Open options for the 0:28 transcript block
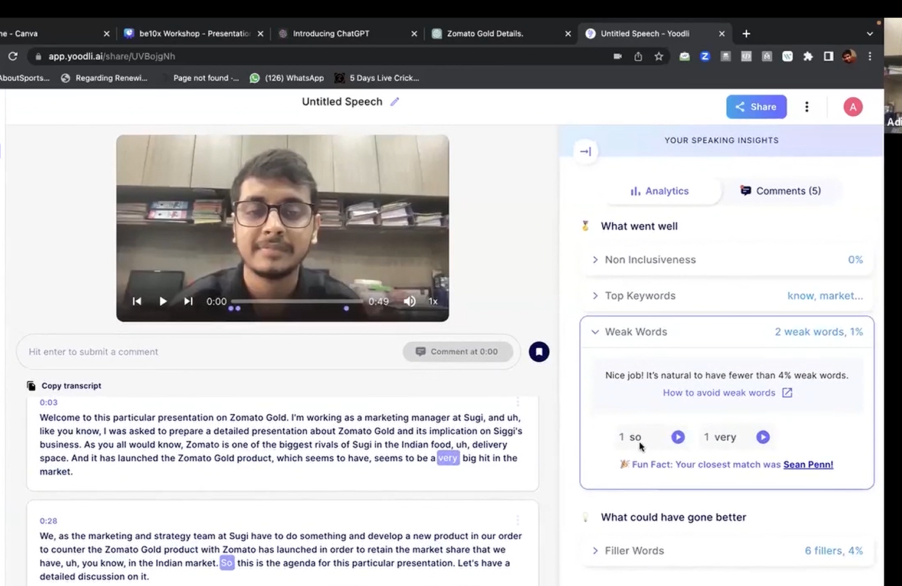 pos(518,520)
